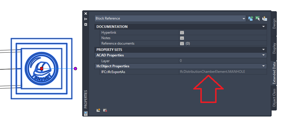293x126 pixels.
Task: Close the Properties palette with X
Action: [86, 14]
